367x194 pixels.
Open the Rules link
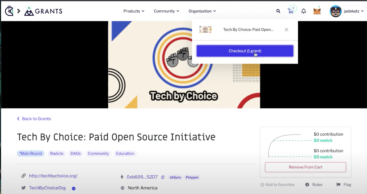[x=317, y=184]
